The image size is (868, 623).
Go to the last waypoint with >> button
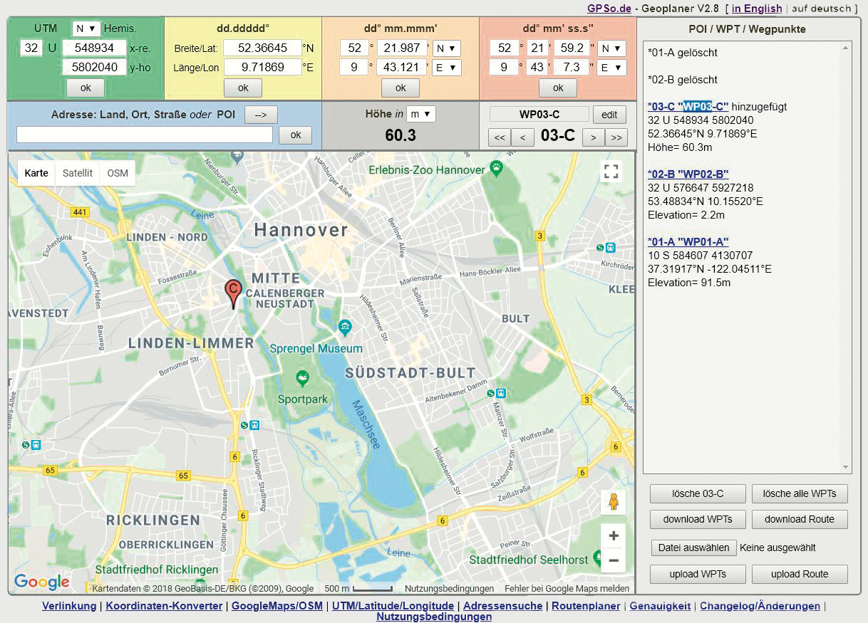coord(616,137)
